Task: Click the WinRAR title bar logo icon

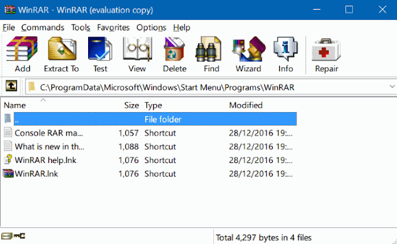Action: click(10, 10)
